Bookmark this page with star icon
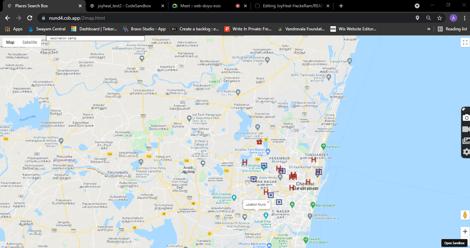The width and height of the screenshot is (470, 248). (440, 18)
